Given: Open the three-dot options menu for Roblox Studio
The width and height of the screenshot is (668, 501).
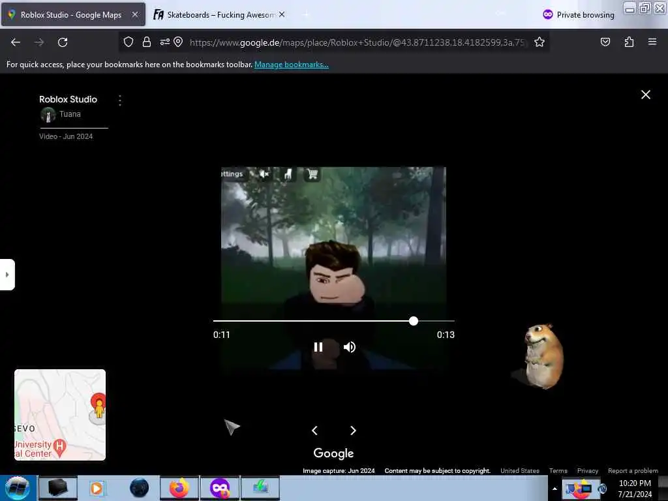Looking at the screenshot, I should [120, 100].
